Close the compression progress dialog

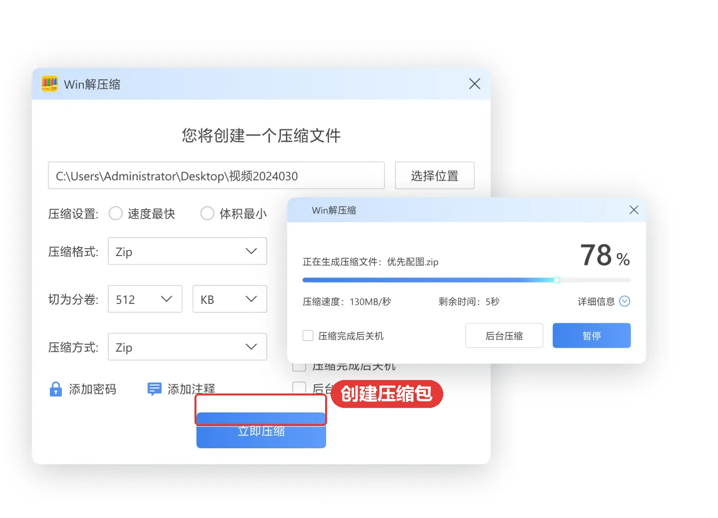[634, 210]
